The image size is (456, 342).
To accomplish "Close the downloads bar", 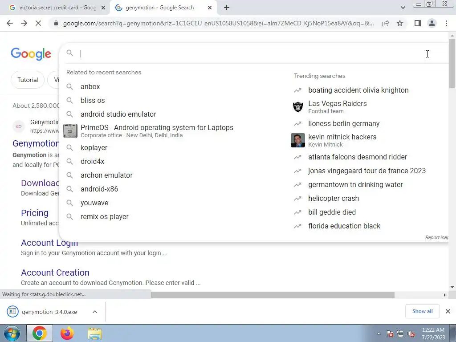I will pos(448,311).
